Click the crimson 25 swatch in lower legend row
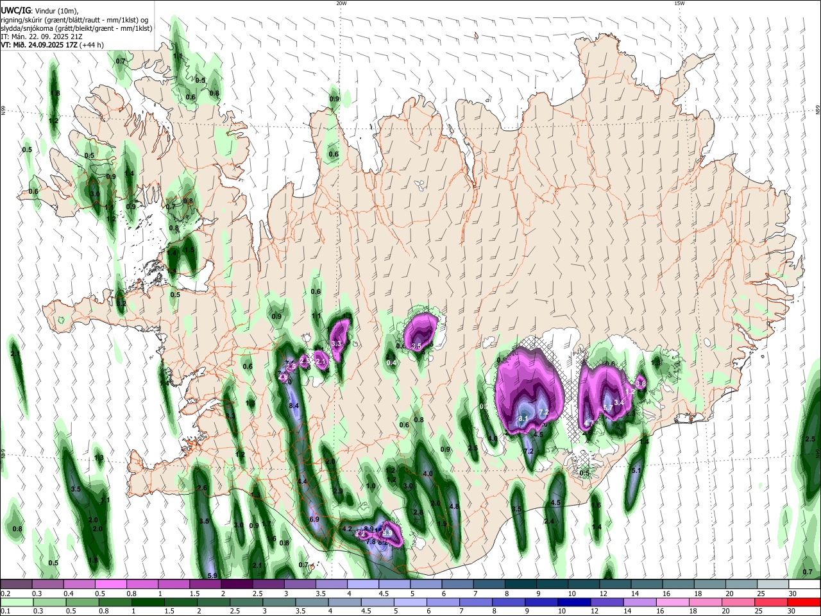Image resolution: width=821 pixels, height=616 pixels. (x=772, y=602)
